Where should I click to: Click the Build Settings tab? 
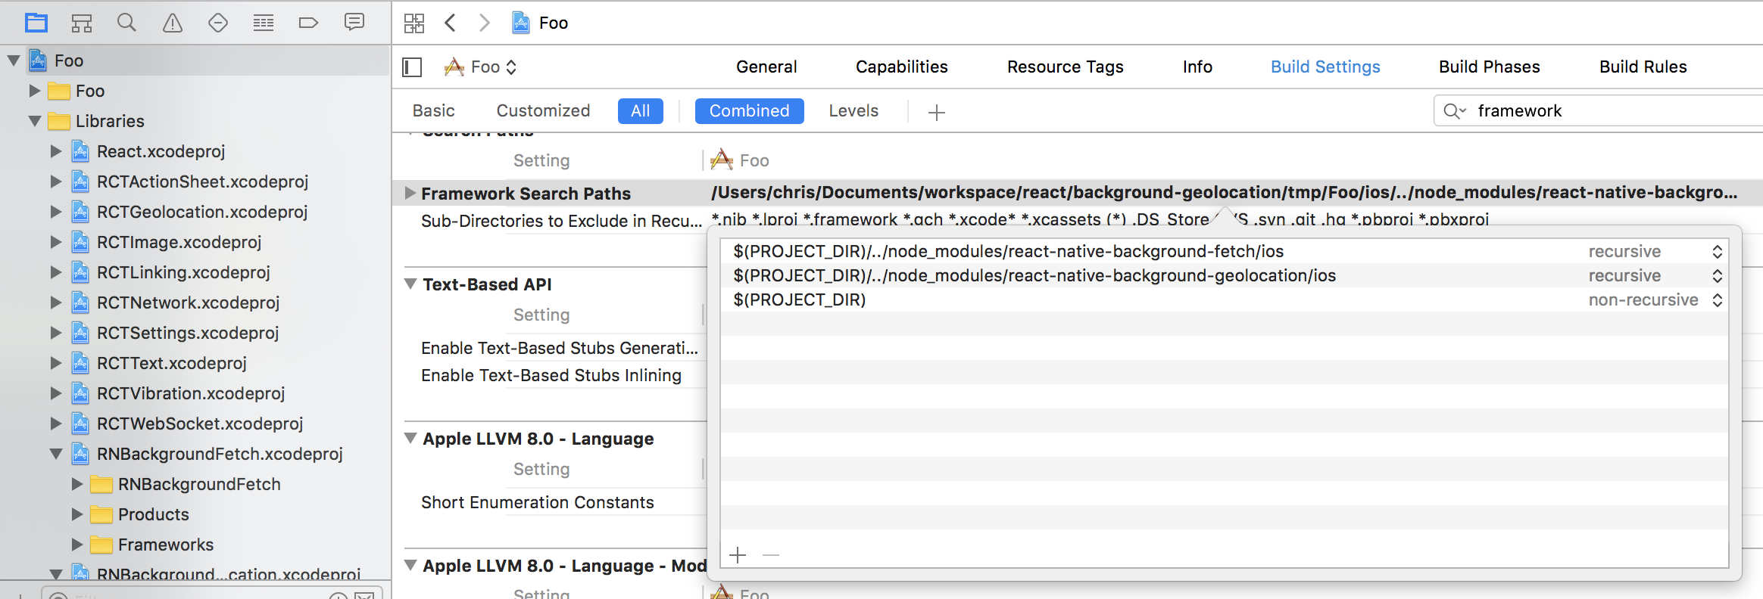[1325, 67]
